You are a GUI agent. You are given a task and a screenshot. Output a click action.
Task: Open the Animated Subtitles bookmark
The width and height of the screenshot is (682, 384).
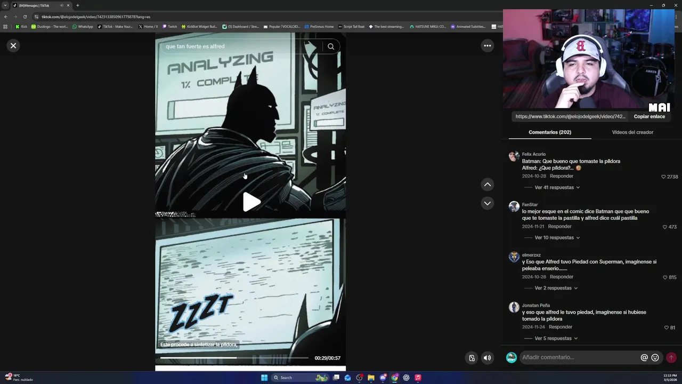(468, 26)
